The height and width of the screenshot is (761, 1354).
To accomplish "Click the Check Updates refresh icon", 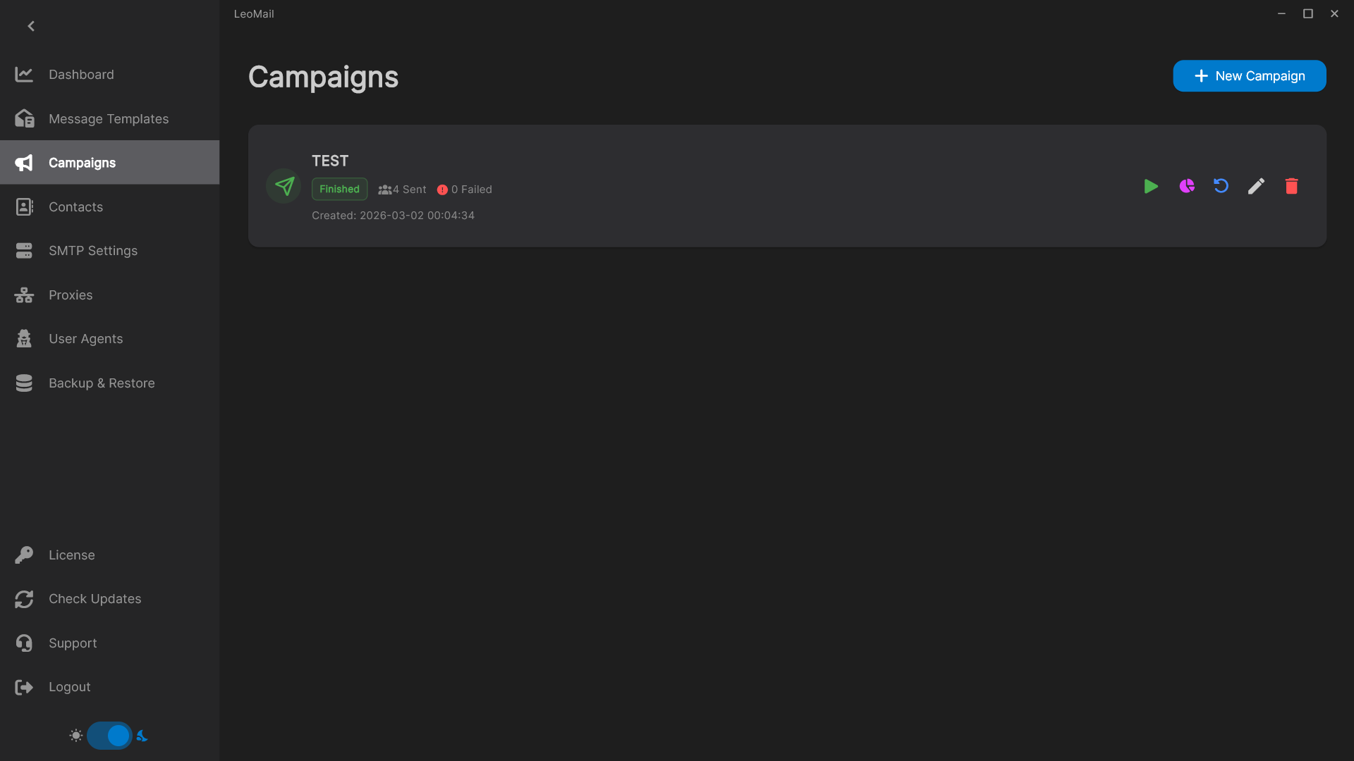I will 24,599.
